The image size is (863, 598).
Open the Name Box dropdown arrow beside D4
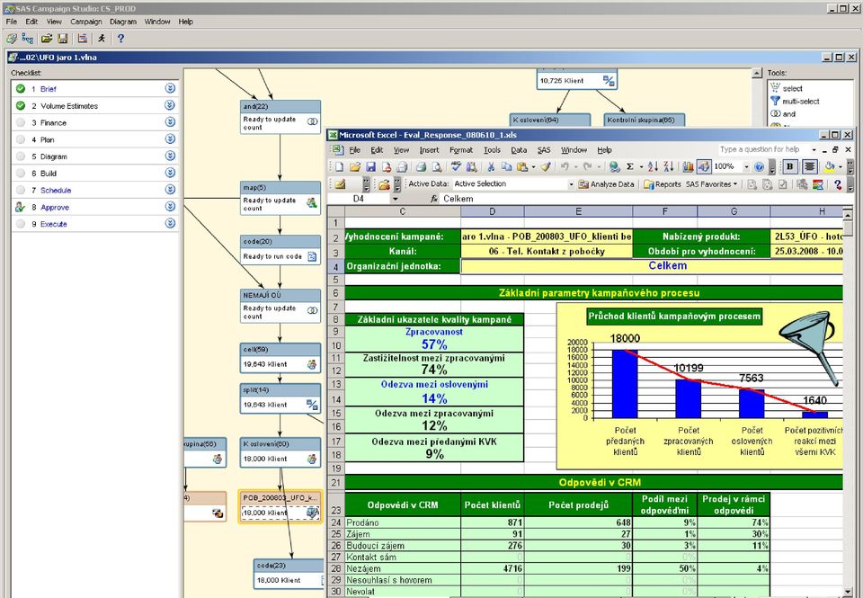tap(395, 199)
